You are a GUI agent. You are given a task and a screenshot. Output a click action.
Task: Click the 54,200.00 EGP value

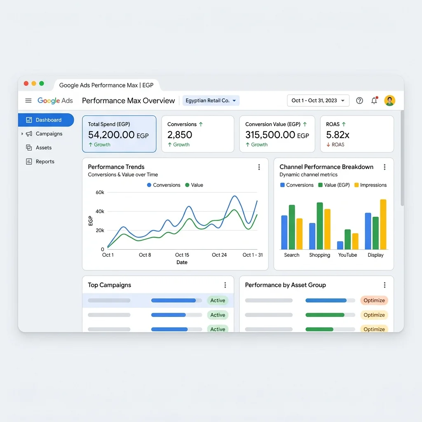[118, 135]
